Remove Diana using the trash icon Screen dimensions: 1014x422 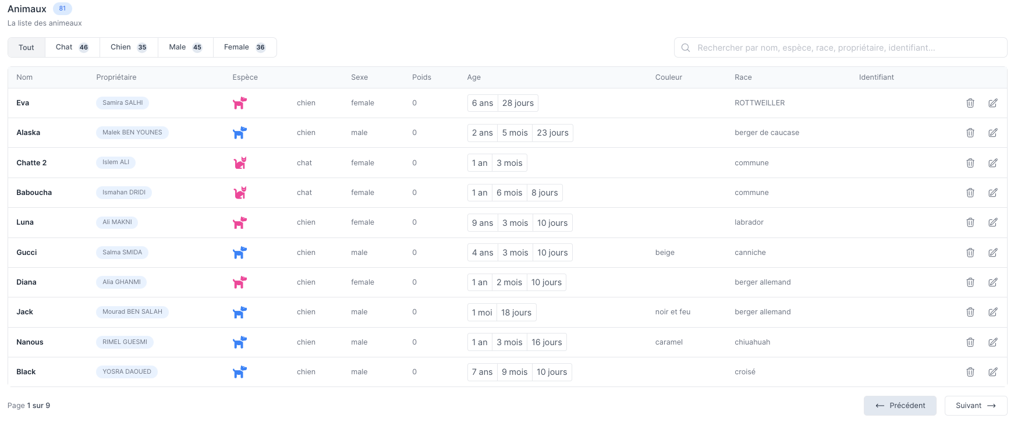[x=970, y=282]
